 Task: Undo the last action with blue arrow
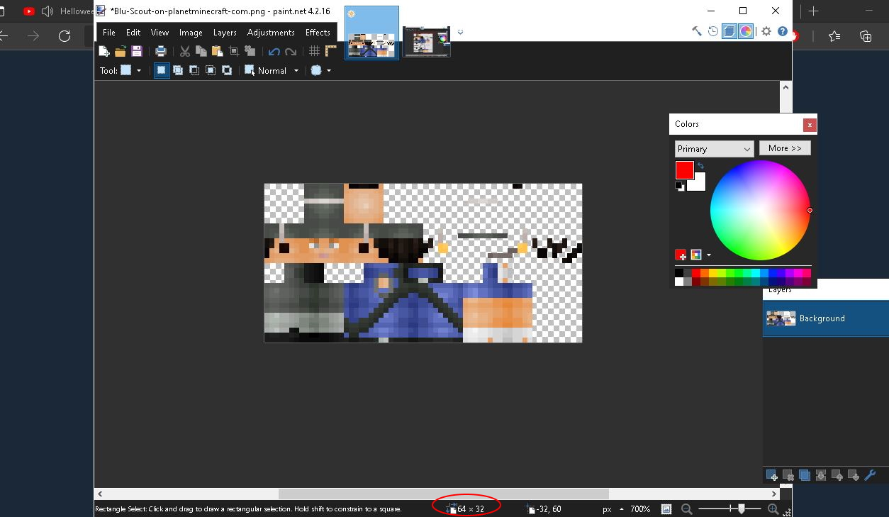[x=274, y=51]
